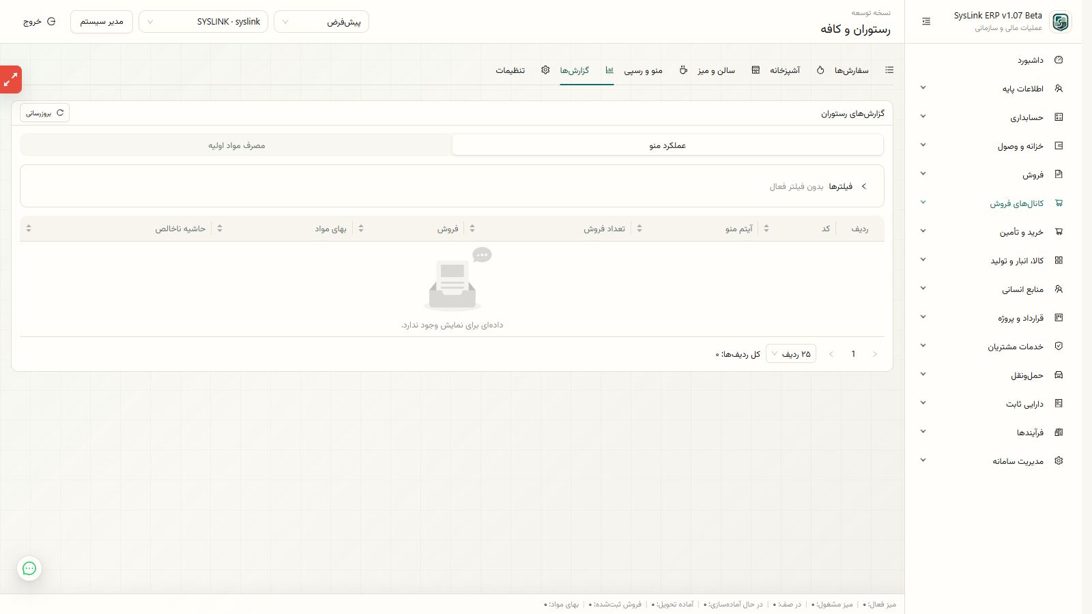Click the فروش sidebar icon
Image resolution: width=1092 pixels, height=614 pixels.
(1059, 175)
